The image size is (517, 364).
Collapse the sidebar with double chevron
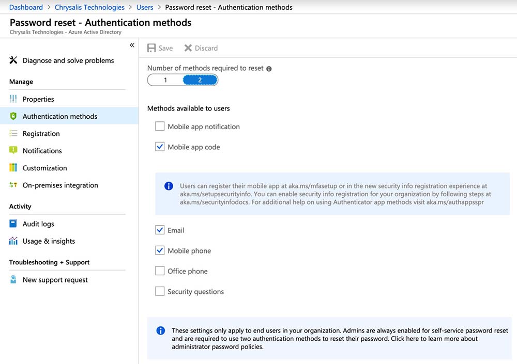coord(132,45)
